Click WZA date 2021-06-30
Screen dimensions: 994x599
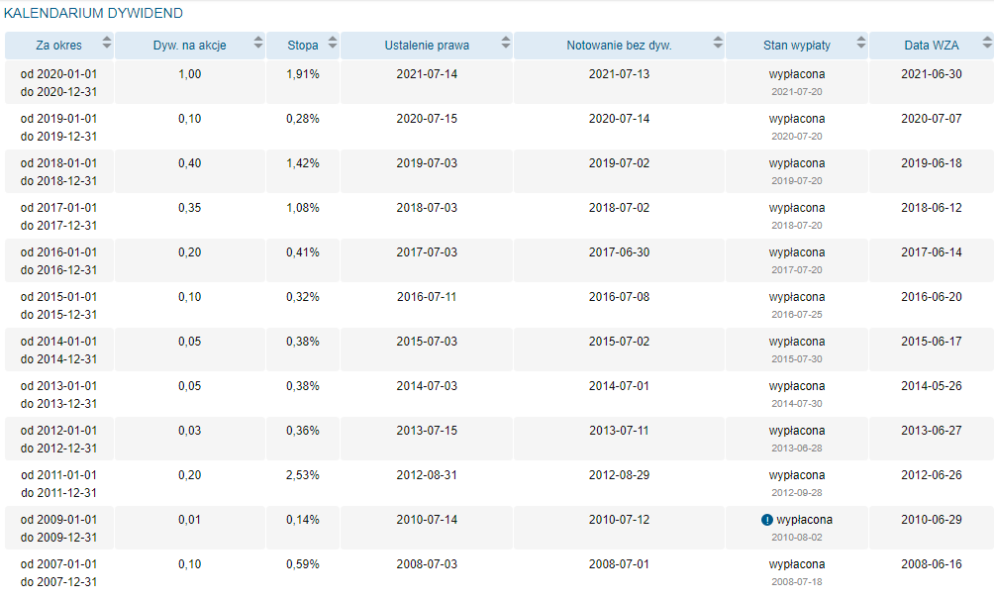point(932,74)
